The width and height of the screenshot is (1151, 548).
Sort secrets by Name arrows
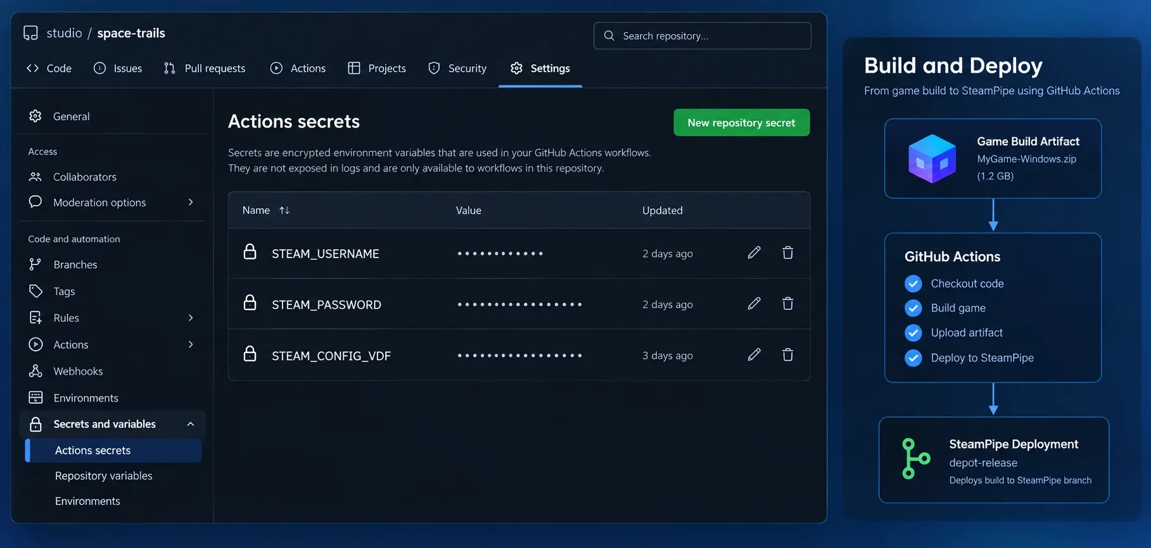pyautogui.click(x=284, y=210)
